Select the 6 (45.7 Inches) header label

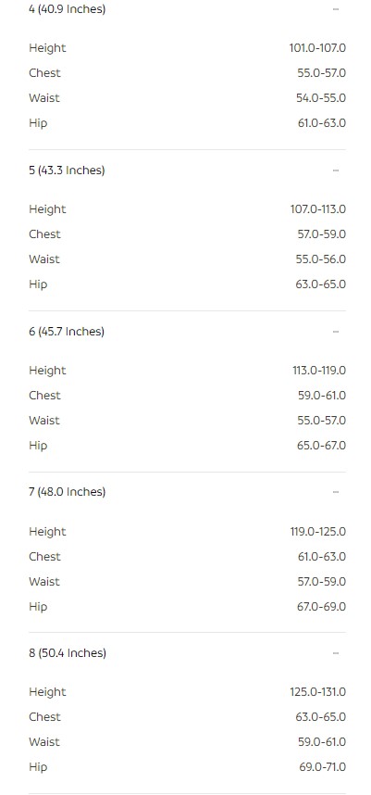point(67,332)
